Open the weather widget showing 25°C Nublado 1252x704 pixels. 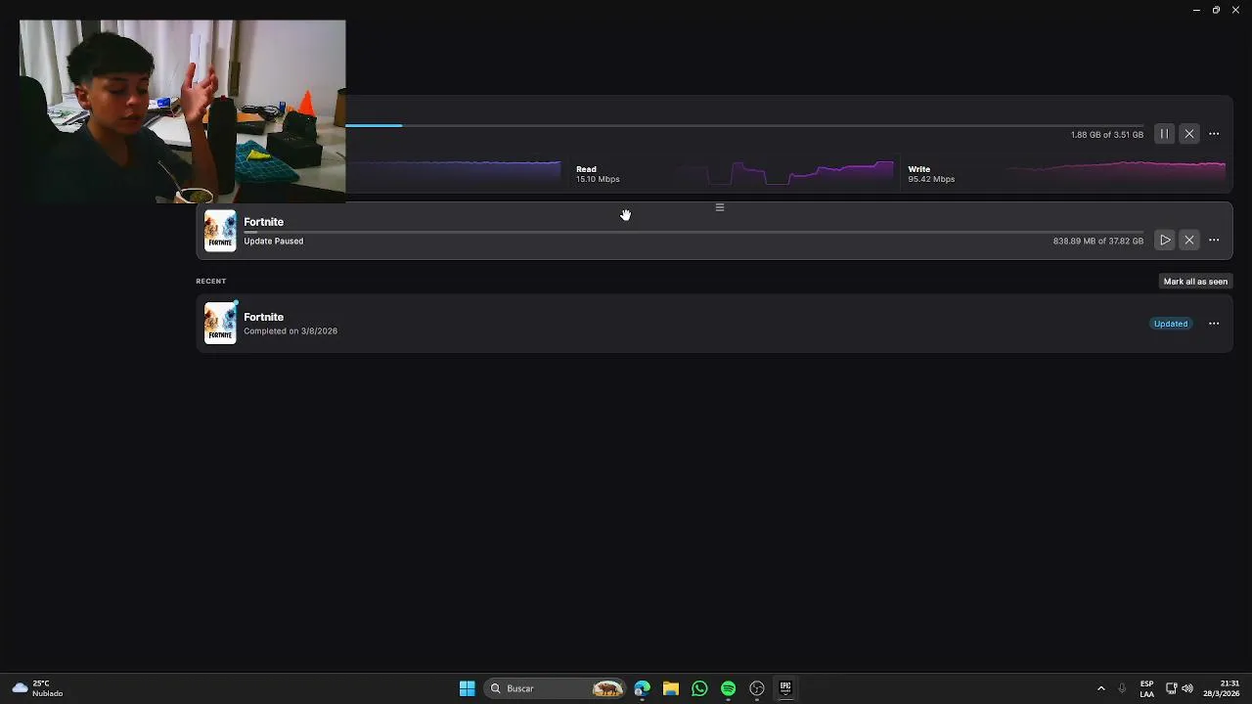point(38,688)
